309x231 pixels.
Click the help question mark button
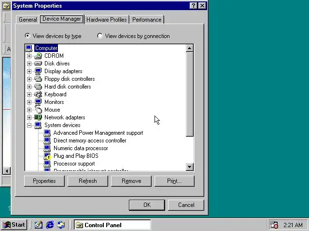193,6
